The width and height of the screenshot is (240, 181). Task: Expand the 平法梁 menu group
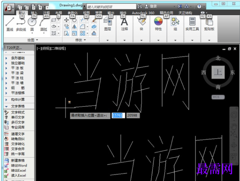tap(6, 73)
